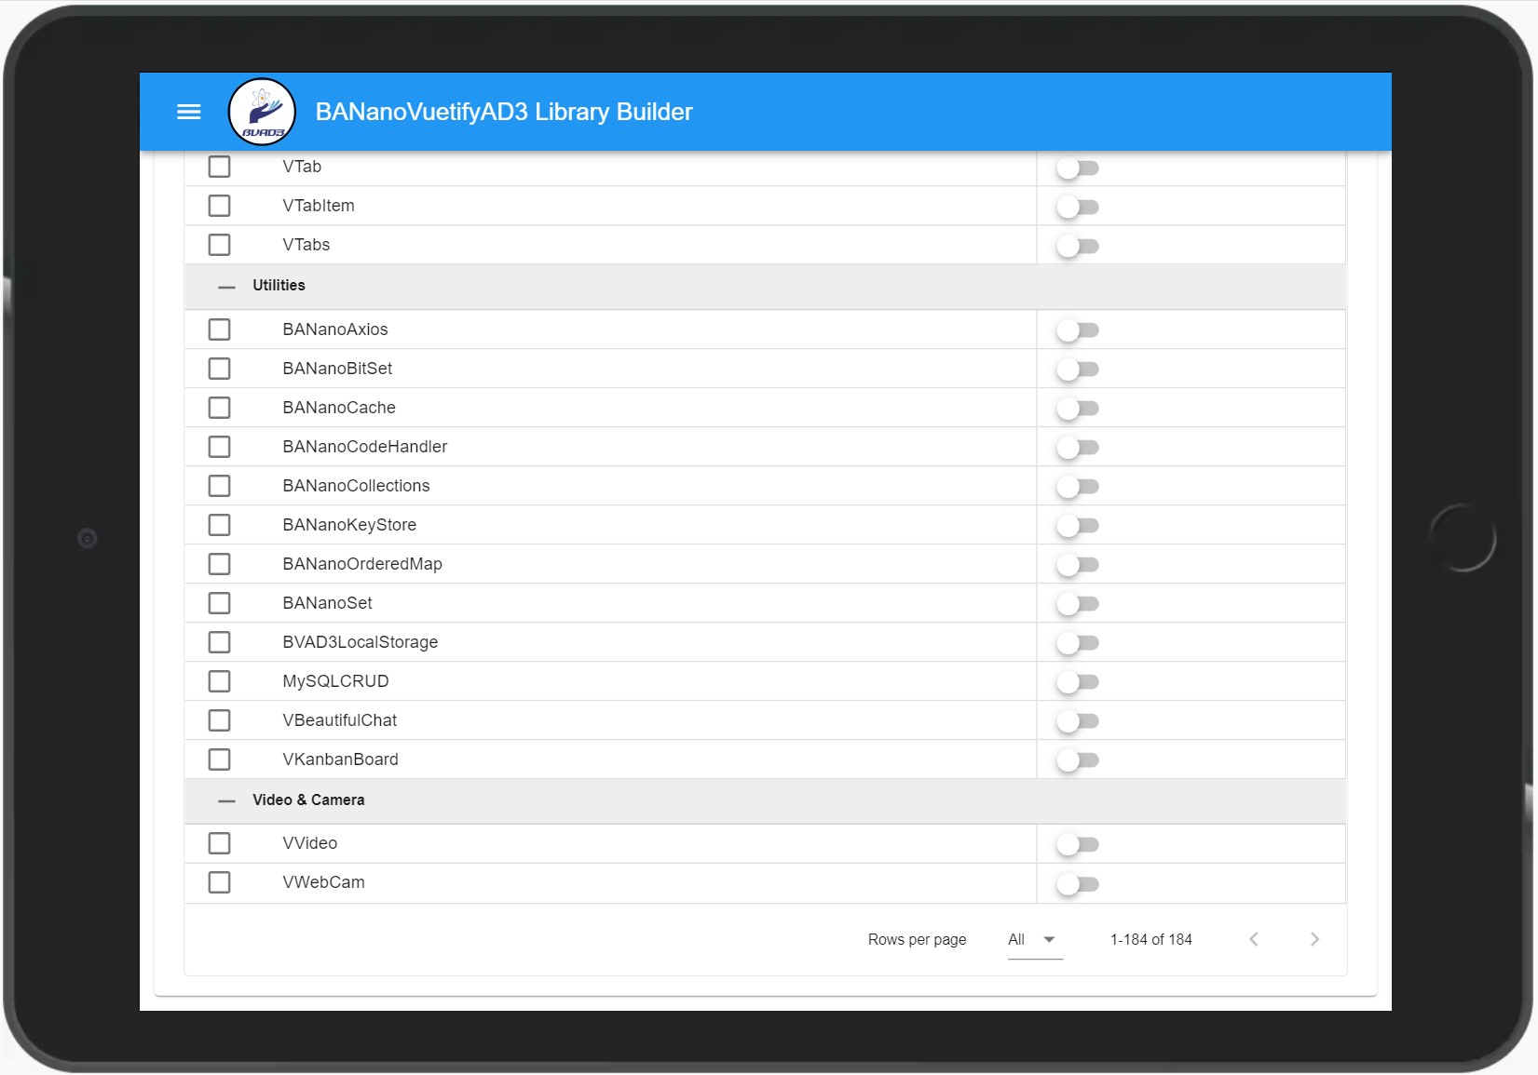The image size is (1538, 1075).
Task: Check the VTabs checkbox
Action: 220,245
